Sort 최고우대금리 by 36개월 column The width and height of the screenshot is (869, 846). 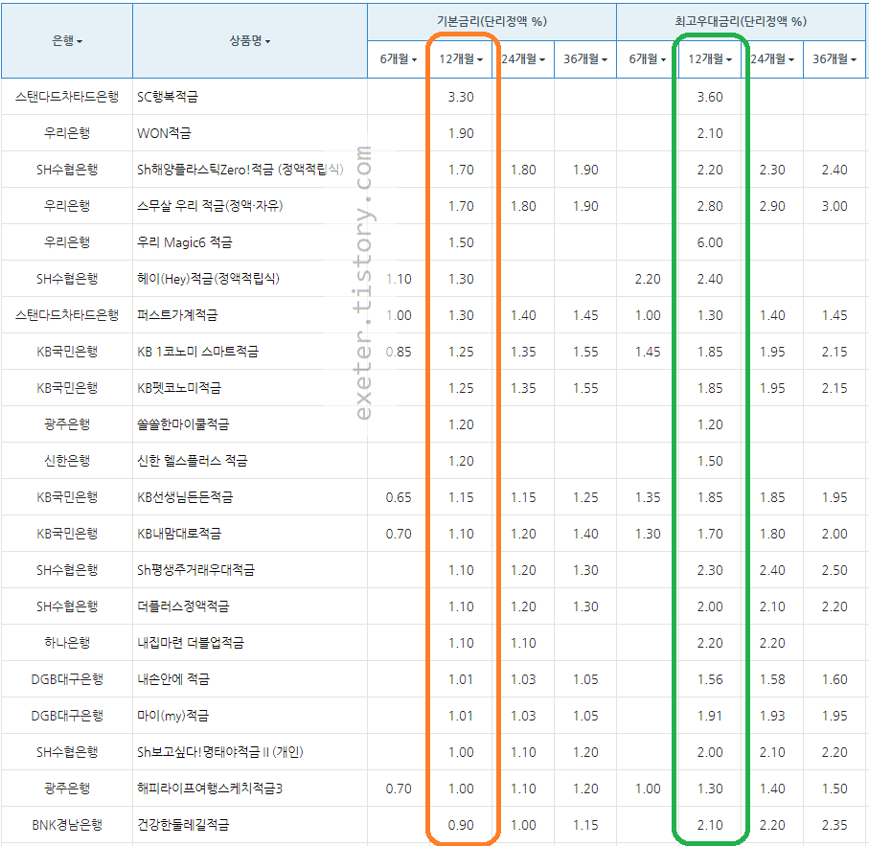click(x=835, y=58)
